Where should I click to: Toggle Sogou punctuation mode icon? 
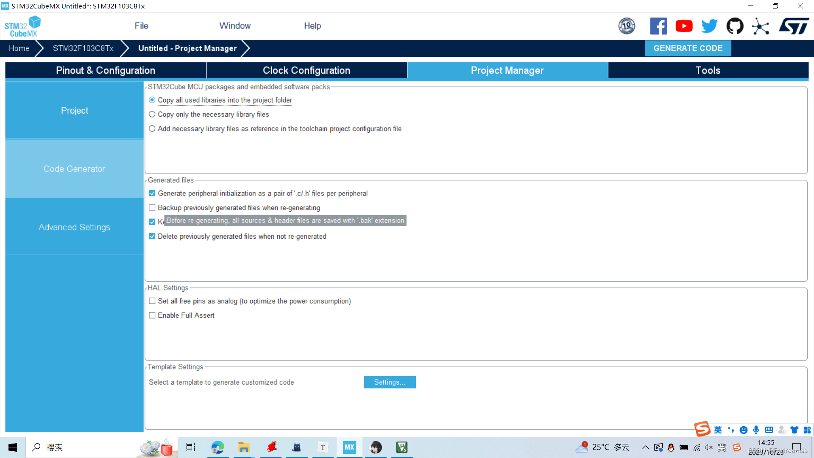point(730,430)
